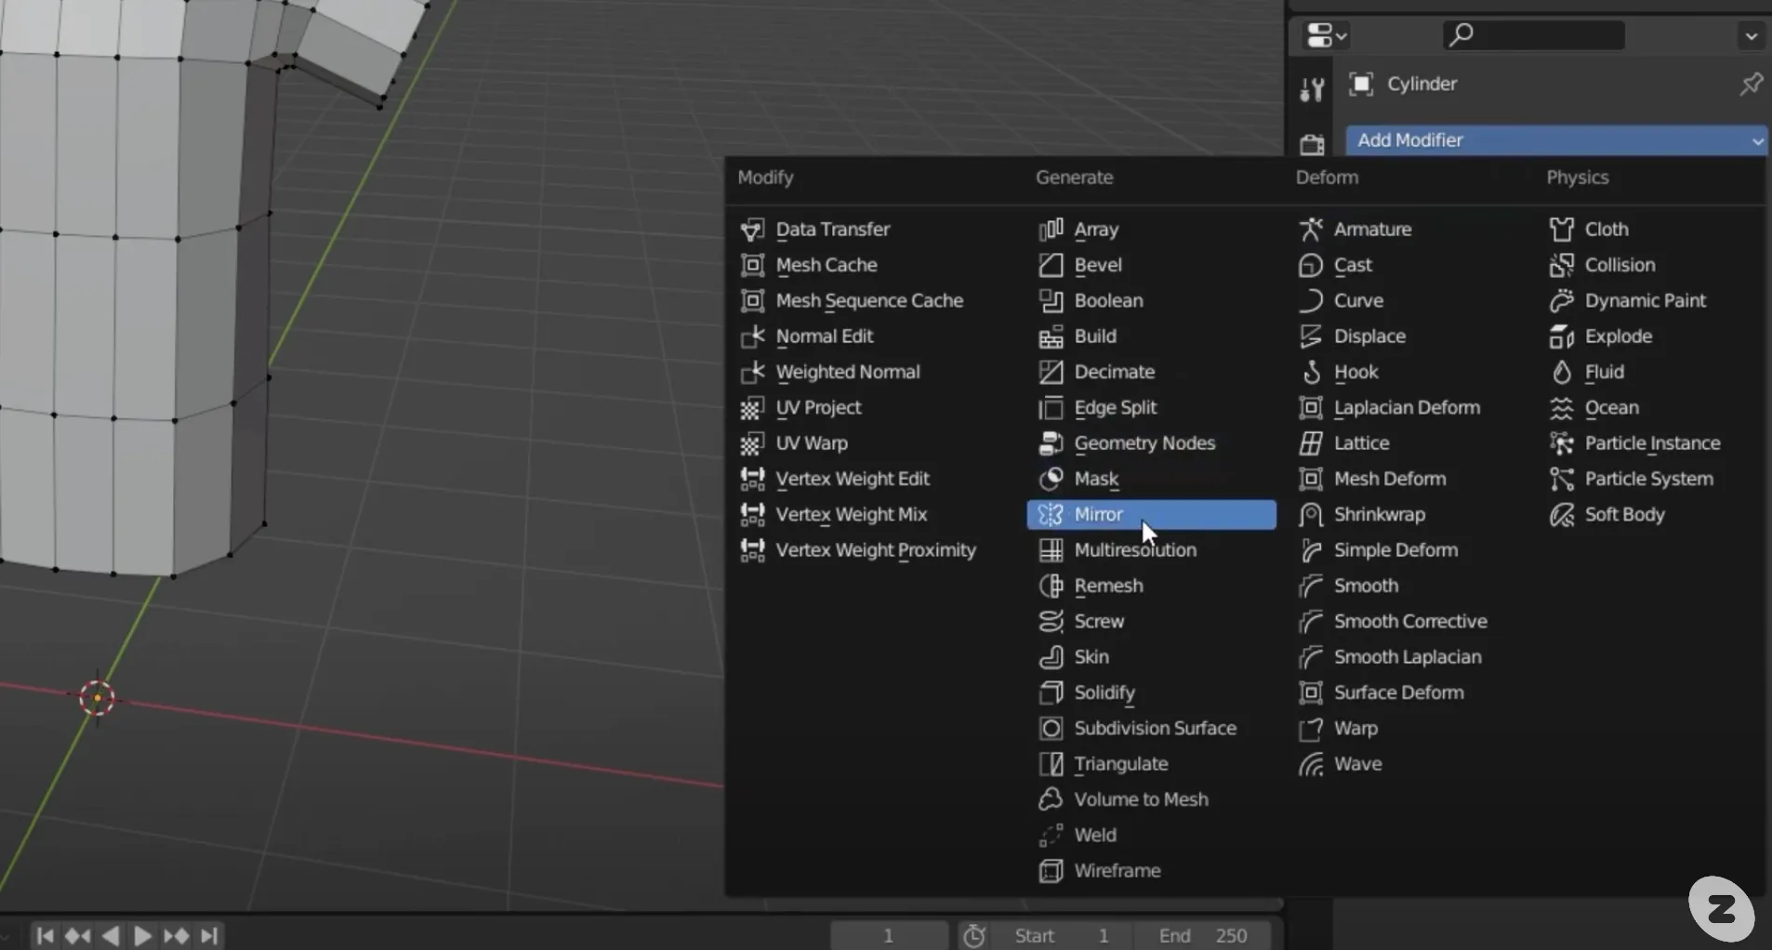Click the current frame field showing 1

point(889,936)
